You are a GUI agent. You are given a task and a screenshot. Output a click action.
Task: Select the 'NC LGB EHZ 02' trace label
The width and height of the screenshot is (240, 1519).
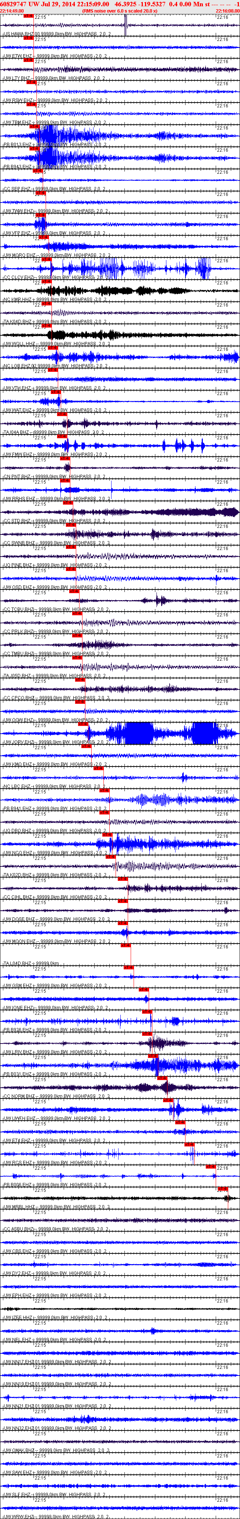(x=21, y=366)
